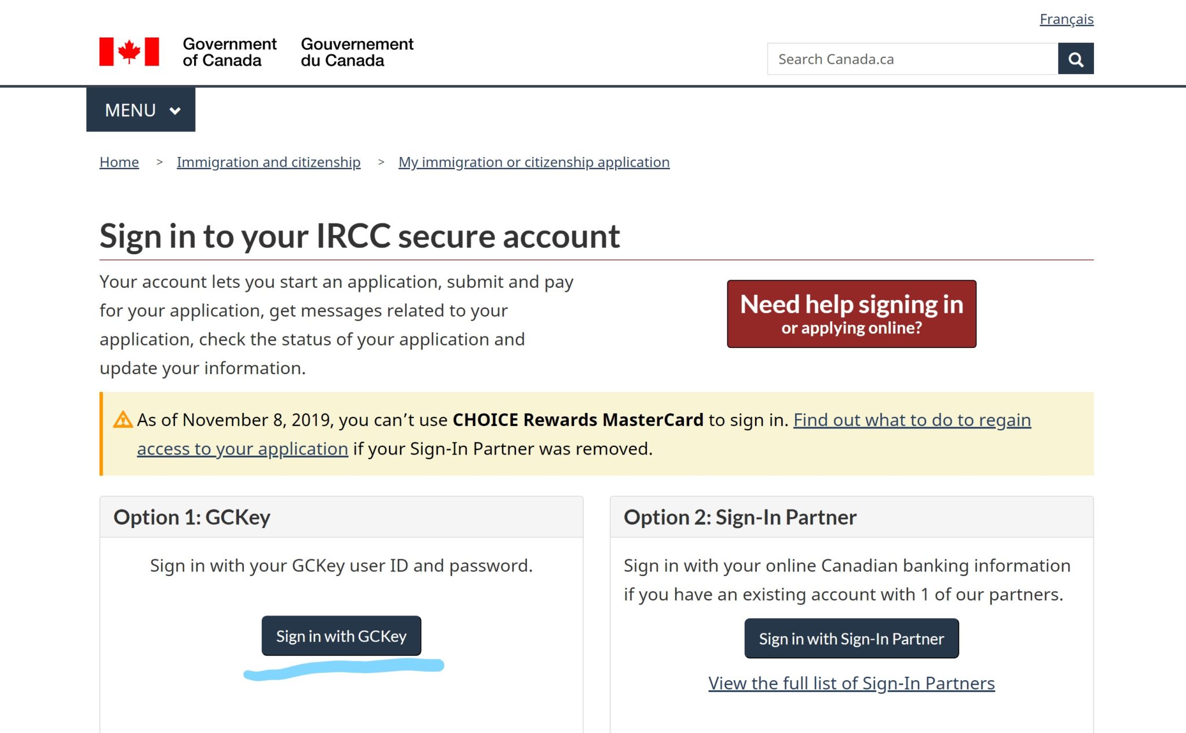View the full list of Sign-In Partners

pos(851,683)
